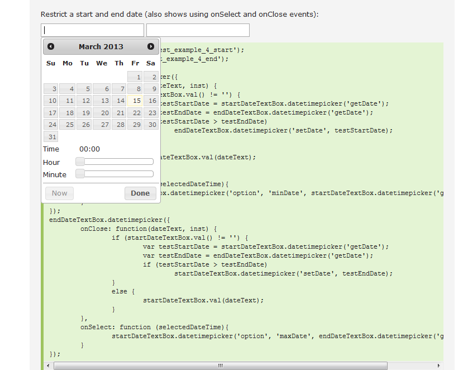Choose March 24
This screenshot has width=463, height=370.
[51, 125]
